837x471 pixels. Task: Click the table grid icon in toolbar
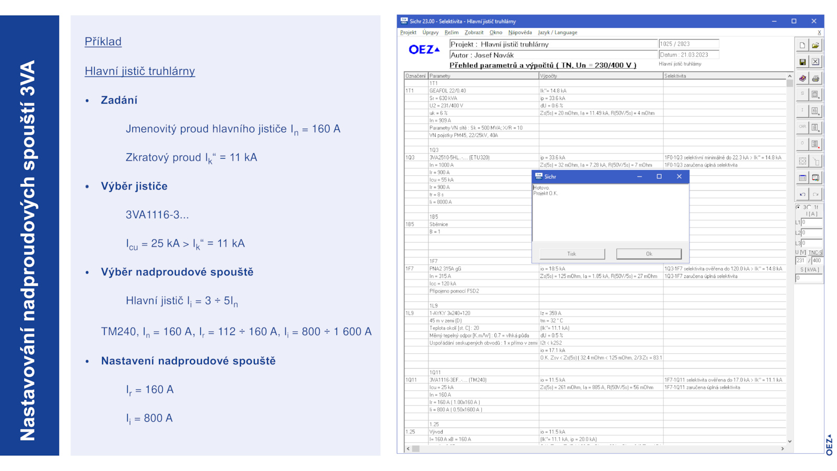(802, 178)
